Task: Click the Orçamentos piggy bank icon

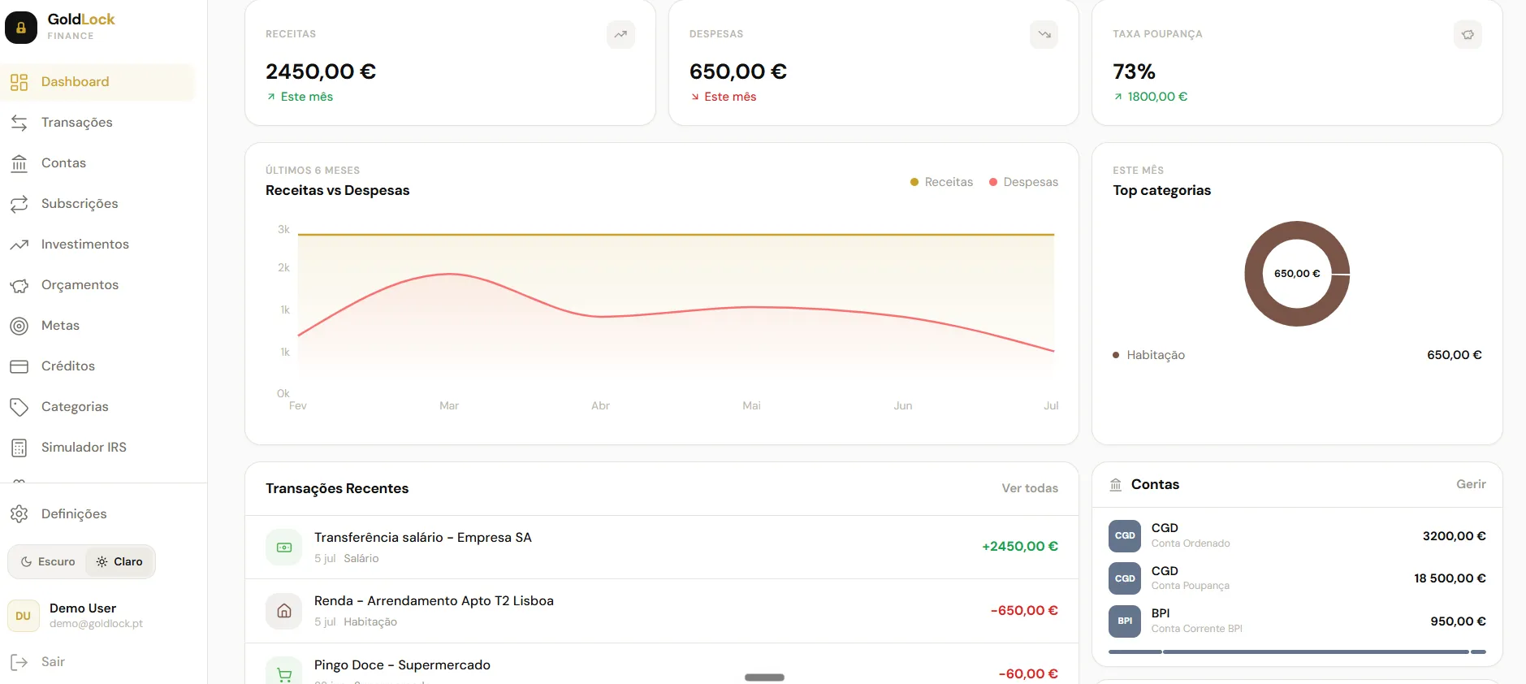Action: coord(19,285)
